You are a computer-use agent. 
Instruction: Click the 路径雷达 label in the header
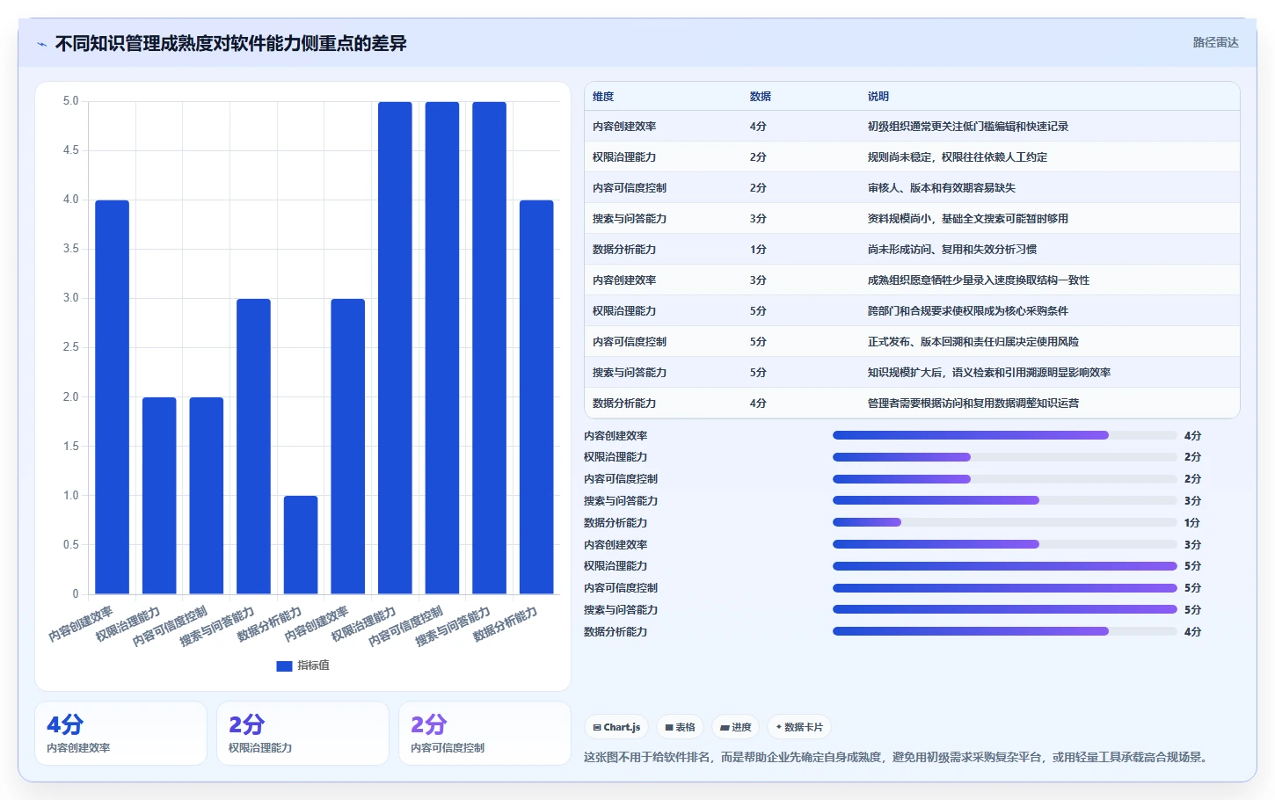tap(1215, 42)
